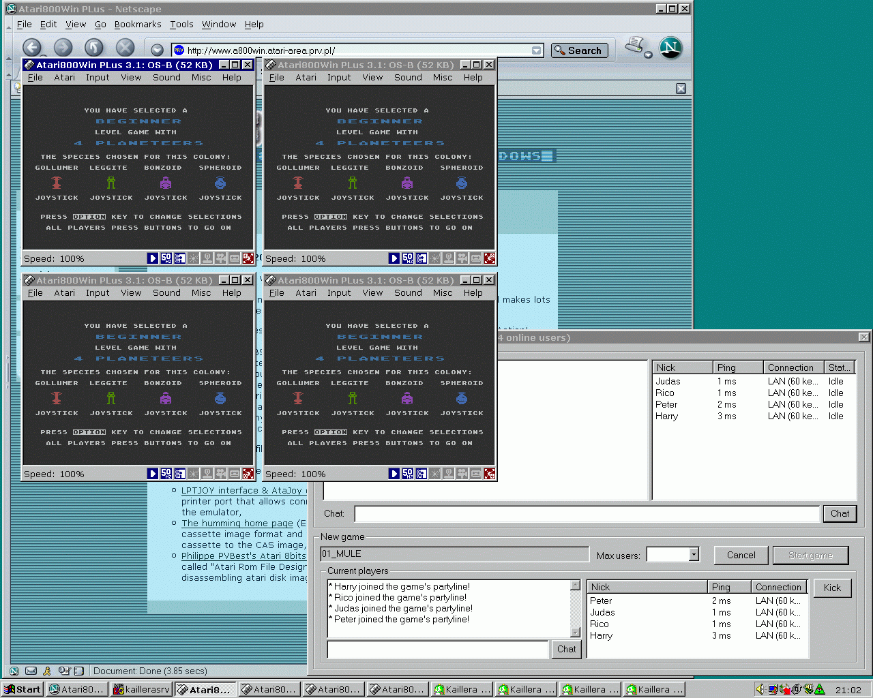Click the 50Hz icon in top-right emulator status bar

click(407, 258)
